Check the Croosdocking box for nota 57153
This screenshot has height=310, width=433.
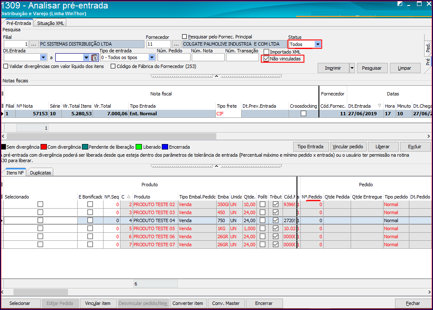(x=303, y=114)
